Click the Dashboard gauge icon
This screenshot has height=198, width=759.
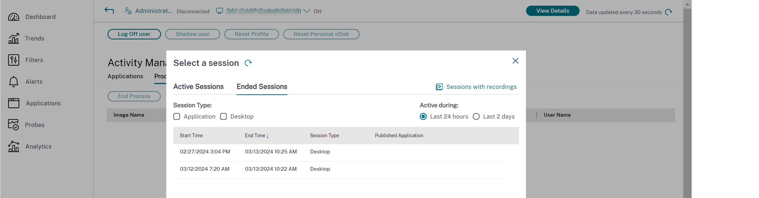(x=14, y=17)
